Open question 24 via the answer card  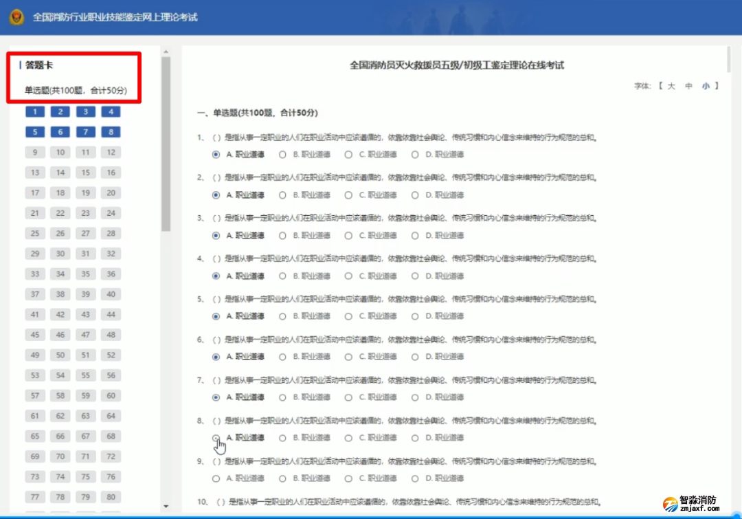(x=111, y=213)
